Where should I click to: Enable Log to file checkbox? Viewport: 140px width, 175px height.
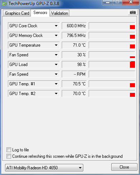click(9, 150)
